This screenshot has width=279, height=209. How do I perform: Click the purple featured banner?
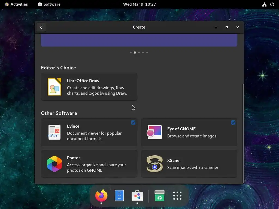(139, 40)
